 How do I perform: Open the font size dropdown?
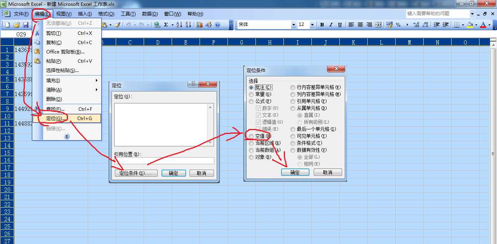pos(312,25)
